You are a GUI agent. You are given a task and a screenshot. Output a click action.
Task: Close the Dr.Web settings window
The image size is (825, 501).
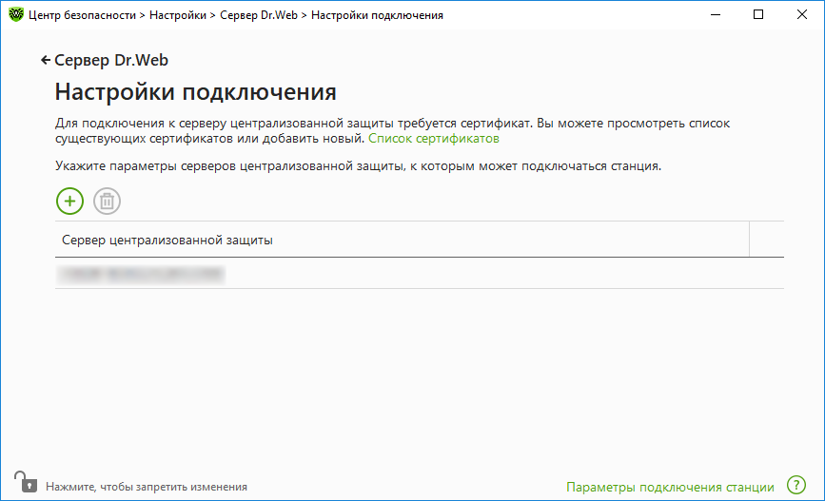[x=801, y=14]
